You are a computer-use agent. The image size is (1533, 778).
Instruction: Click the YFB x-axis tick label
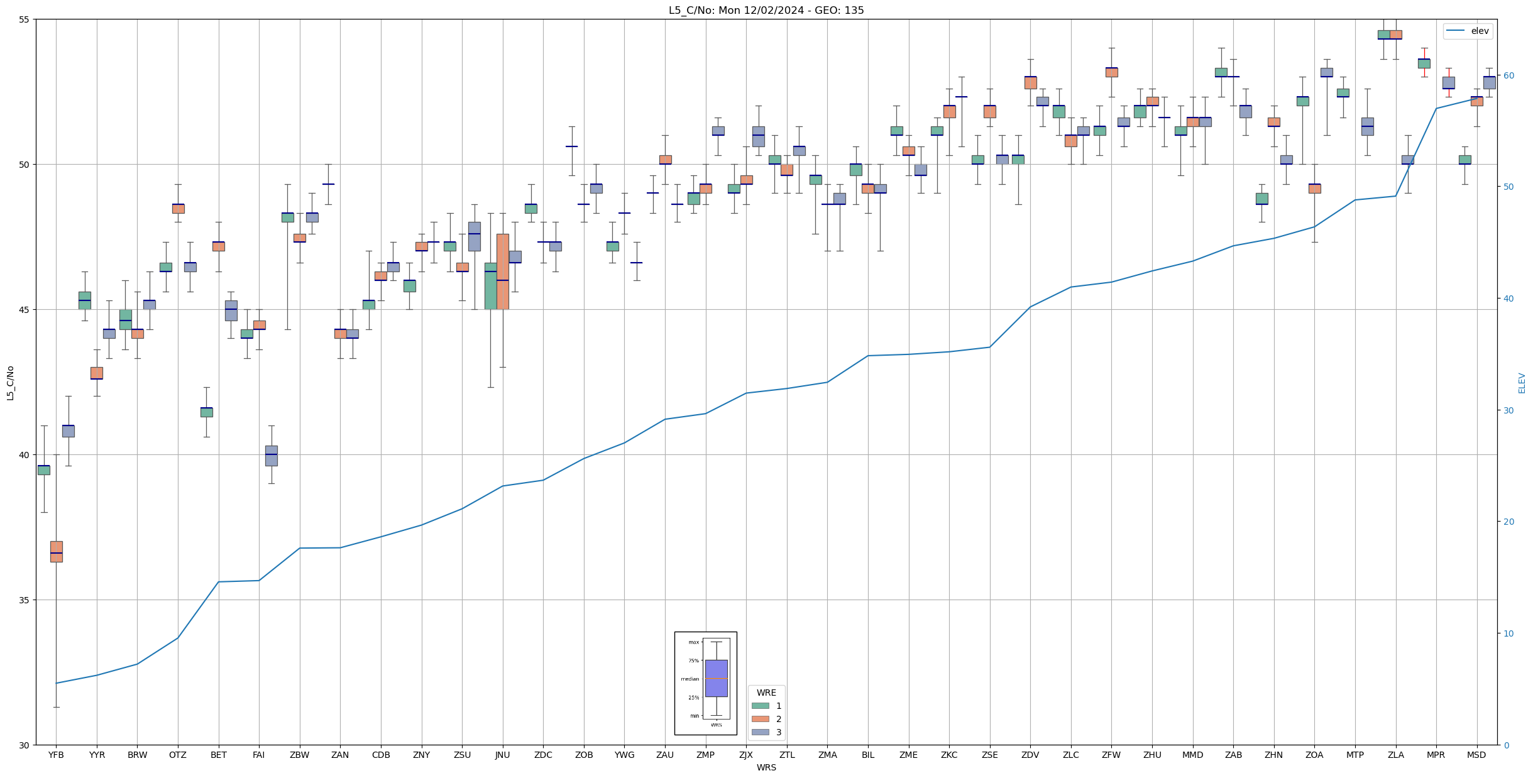coord(56,755)
